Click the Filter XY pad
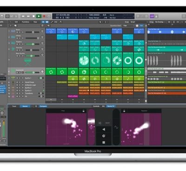 66,129
